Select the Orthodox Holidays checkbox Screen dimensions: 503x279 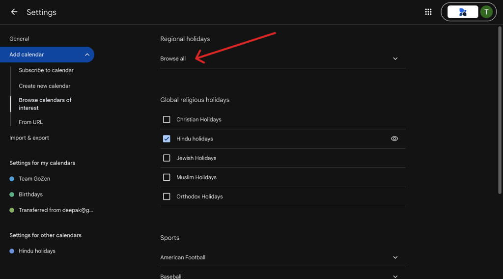(x=167, y=196)
